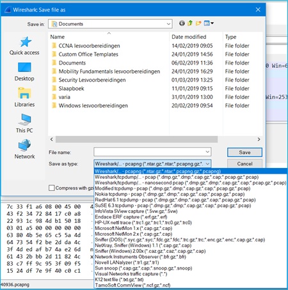Choose Wireshark/... pcapng format option
The height and width of the screenshot is (290, 288).
click(191, 171)
